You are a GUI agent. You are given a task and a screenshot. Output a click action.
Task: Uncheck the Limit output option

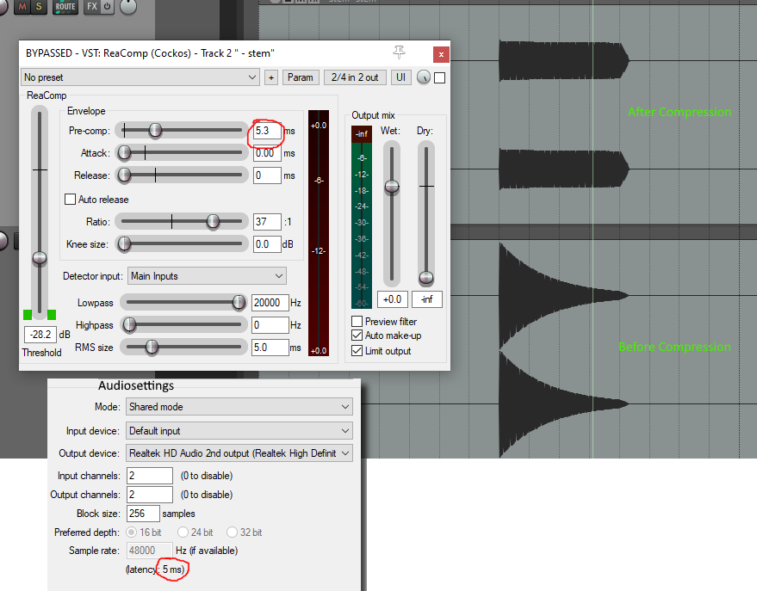(x=357, y=350)
